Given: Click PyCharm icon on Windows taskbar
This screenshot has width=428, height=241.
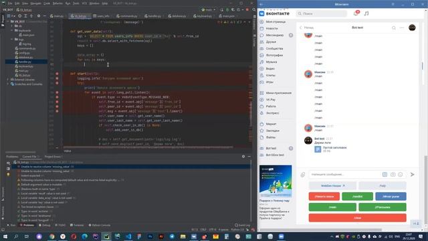Looking at the screenshot, I should click(x=106, y=236).
